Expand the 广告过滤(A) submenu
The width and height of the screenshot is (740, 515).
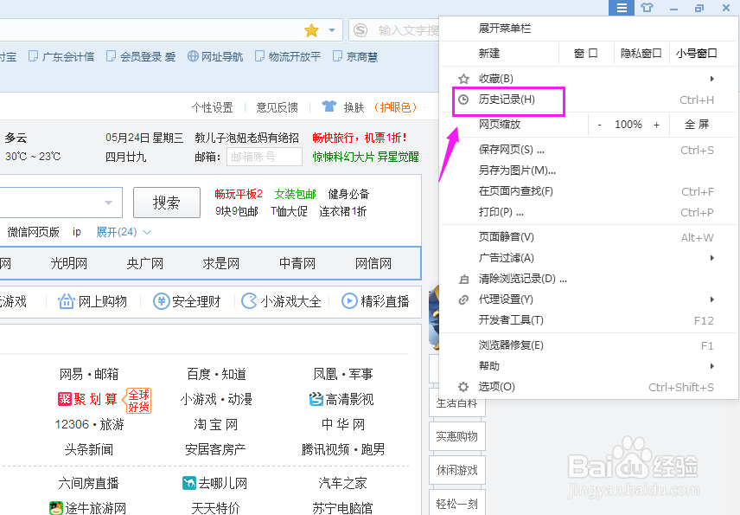(711, 256)
